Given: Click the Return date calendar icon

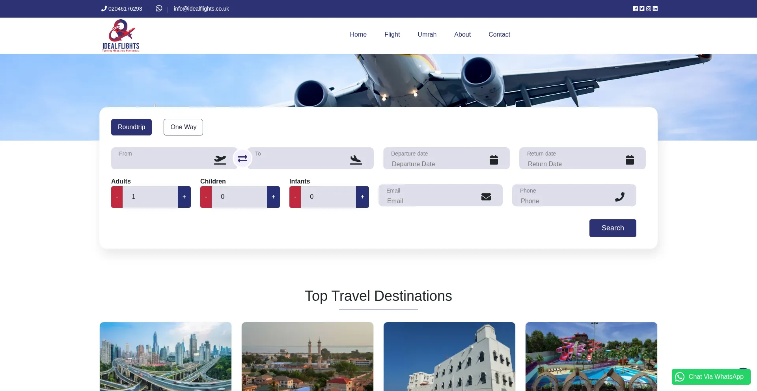Looking at the screenshot, I should 630,159.
